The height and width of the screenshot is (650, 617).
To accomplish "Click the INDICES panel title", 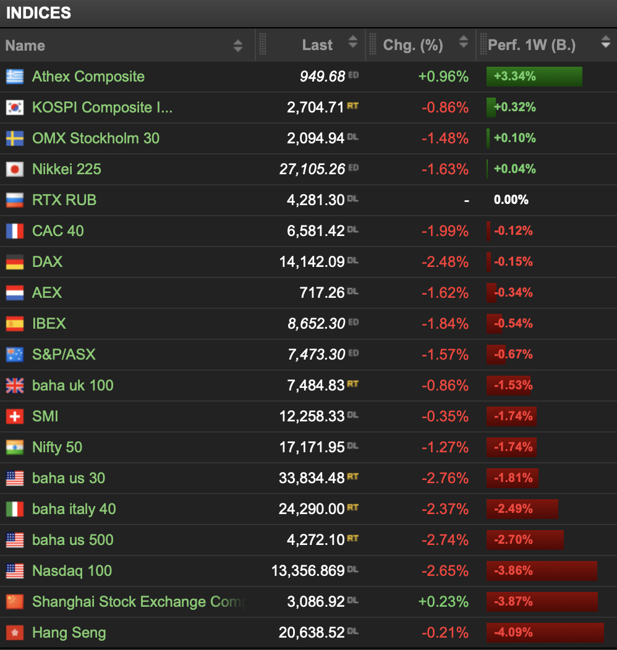I will pyautogui.click(x=38, y=13).
